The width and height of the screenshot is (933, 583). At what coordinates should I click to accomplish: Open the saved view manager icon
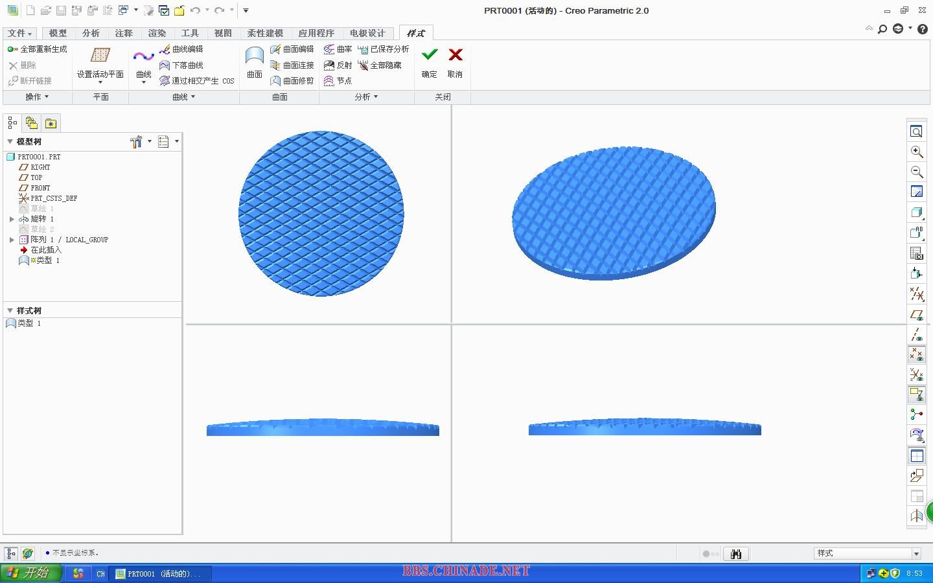916,253
